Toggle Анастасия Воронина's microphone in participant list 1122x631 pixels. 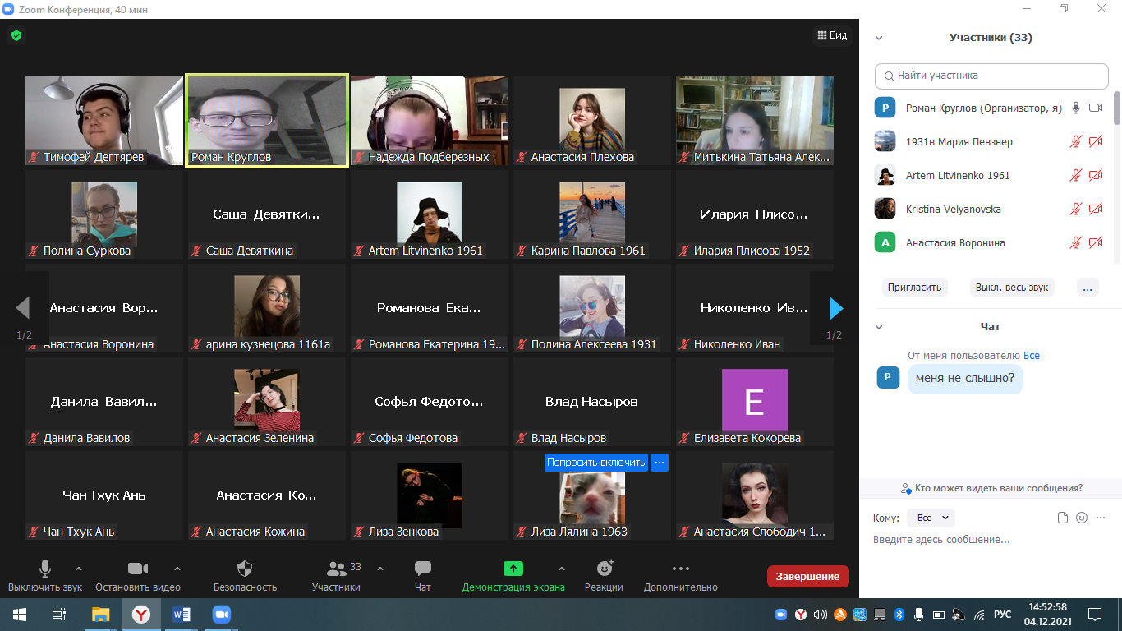pos(1075,242)
